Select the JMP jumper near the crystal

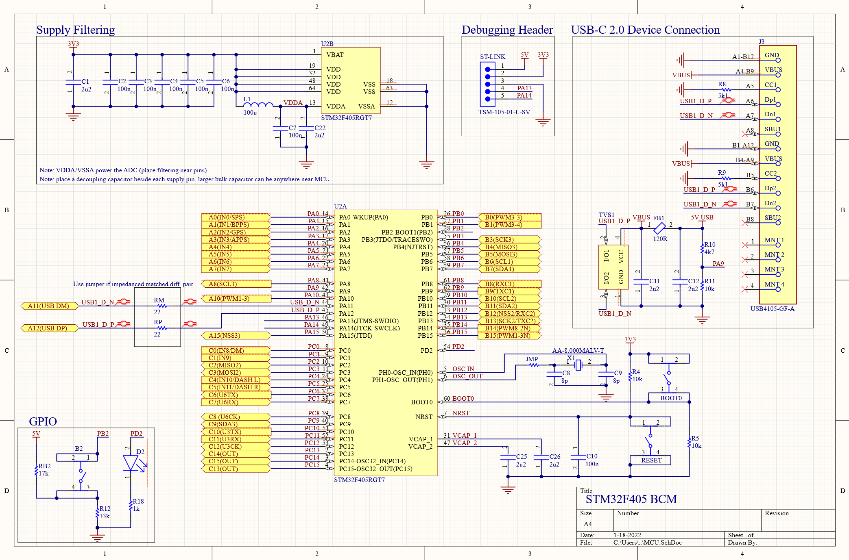533,365
